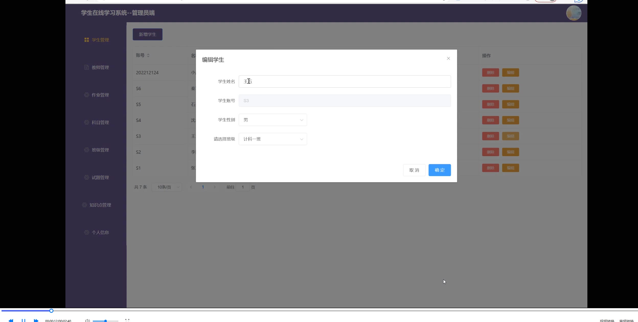Close the 编辑学生 dialog with X
Screen dimensions: 638x322
(448, 59)
